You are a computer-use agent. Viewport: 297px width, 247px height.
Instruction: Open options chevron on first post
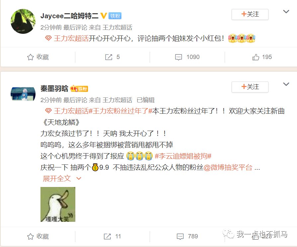click(286, 12)
